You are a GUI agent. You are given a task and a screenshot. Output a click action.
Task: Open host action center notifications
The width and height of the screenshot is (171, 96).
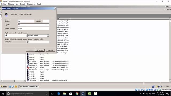coord(168,94)
